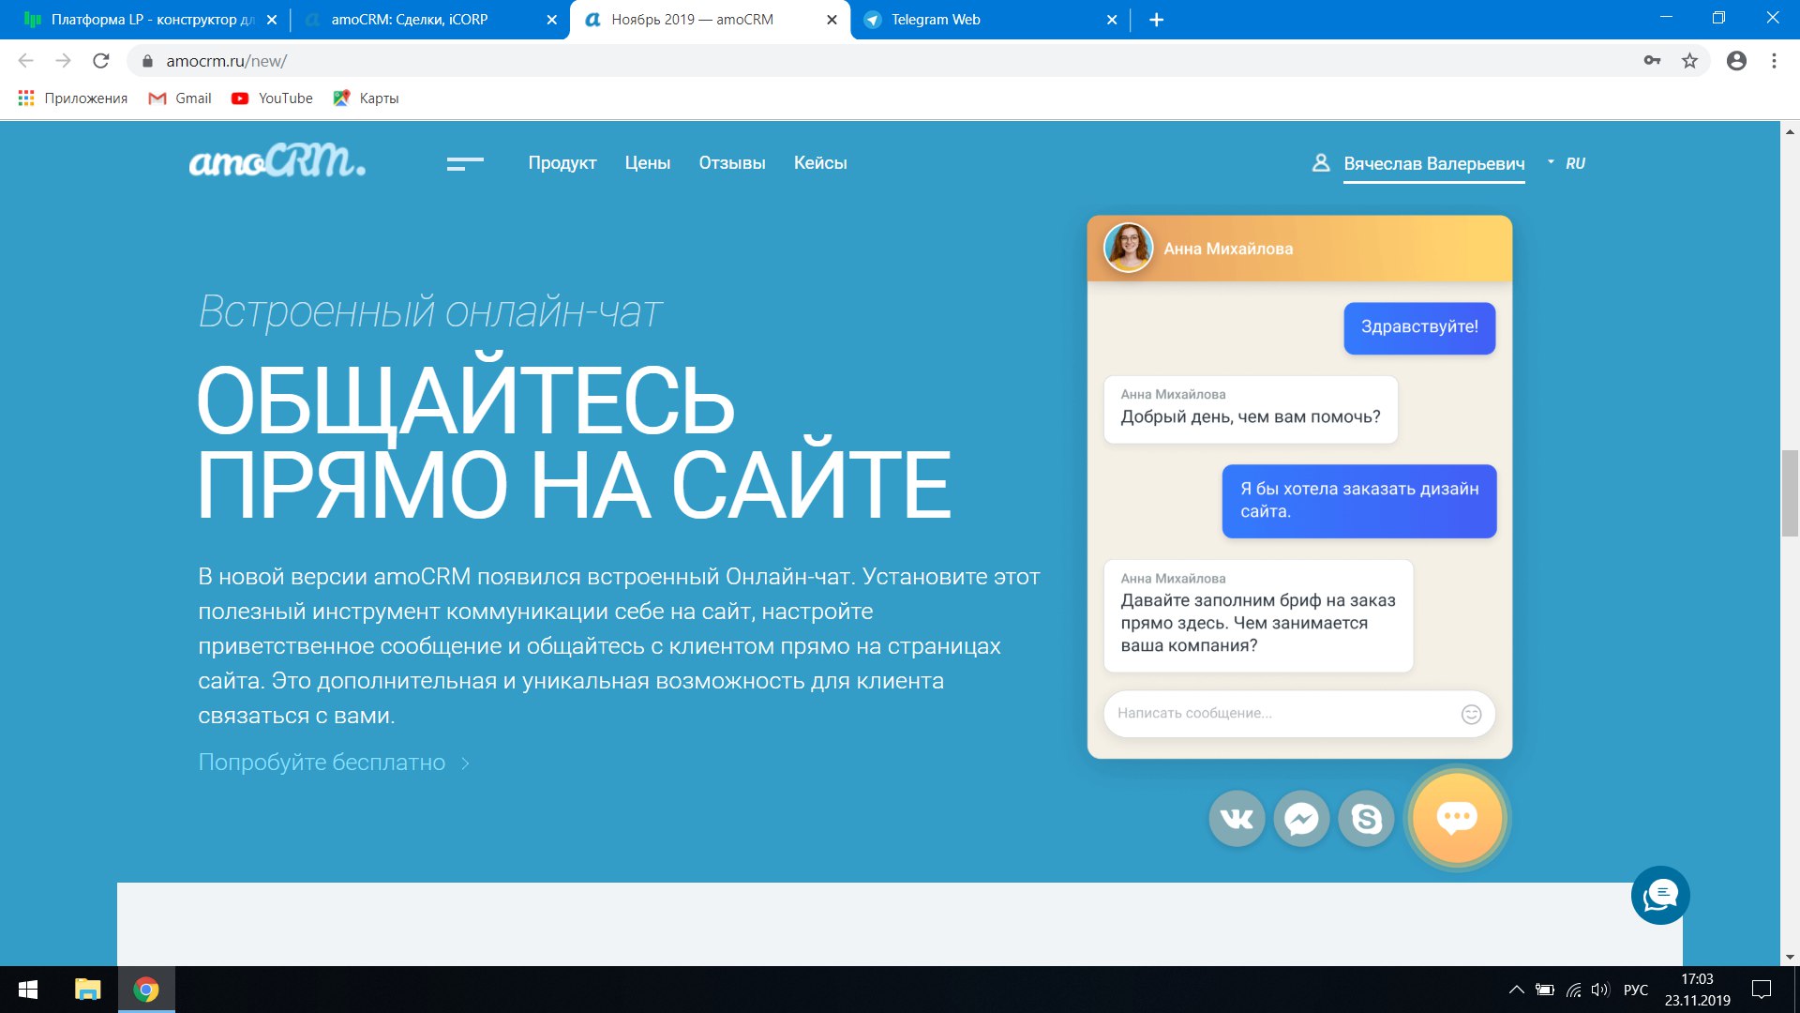
Task: Close the Telegram Web tab
Action: point(1112,20)
